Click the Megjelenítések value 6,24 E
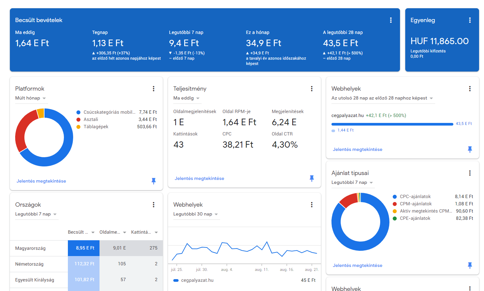 tap(284, 122)
